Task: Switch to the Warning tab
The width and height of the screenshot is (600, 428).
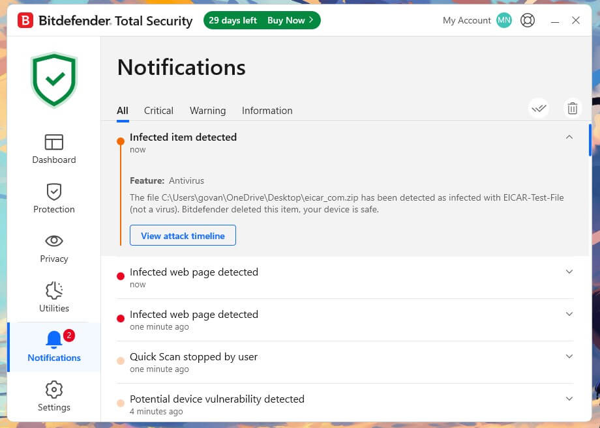Action: (208, 111)
